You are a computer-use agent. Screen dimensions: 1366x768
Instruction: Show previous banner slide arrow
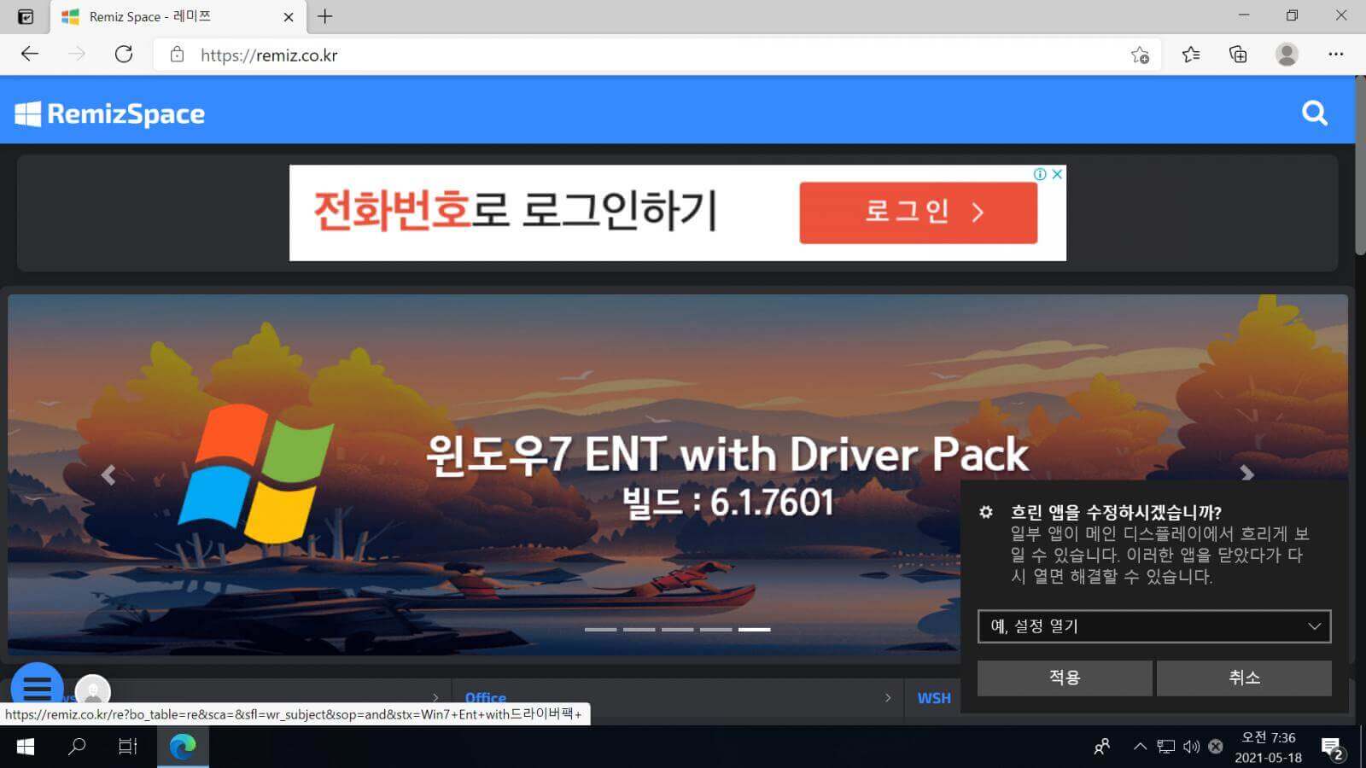108,474
